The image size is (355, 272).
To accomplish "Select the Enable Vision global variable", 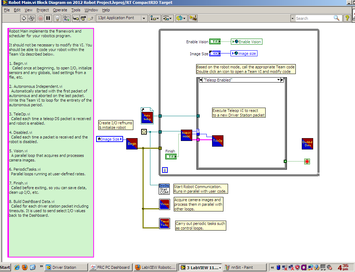I will point(246,41).
